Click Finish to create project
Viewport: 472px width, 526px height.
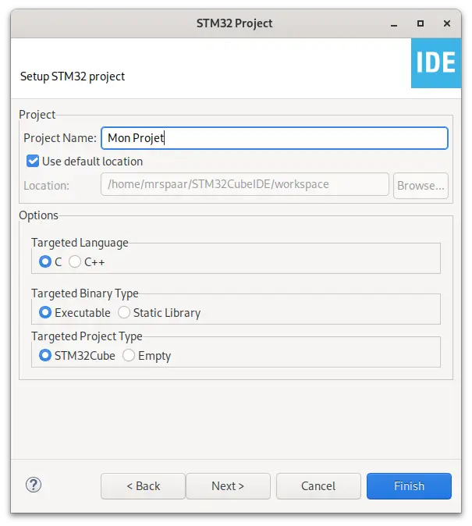[x=409, y=486]
